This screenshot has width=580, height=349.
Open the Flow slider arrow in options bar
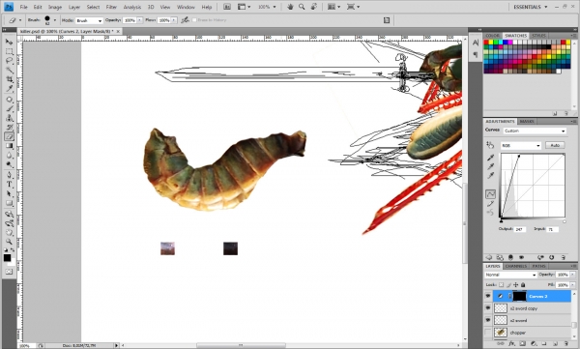174,20
